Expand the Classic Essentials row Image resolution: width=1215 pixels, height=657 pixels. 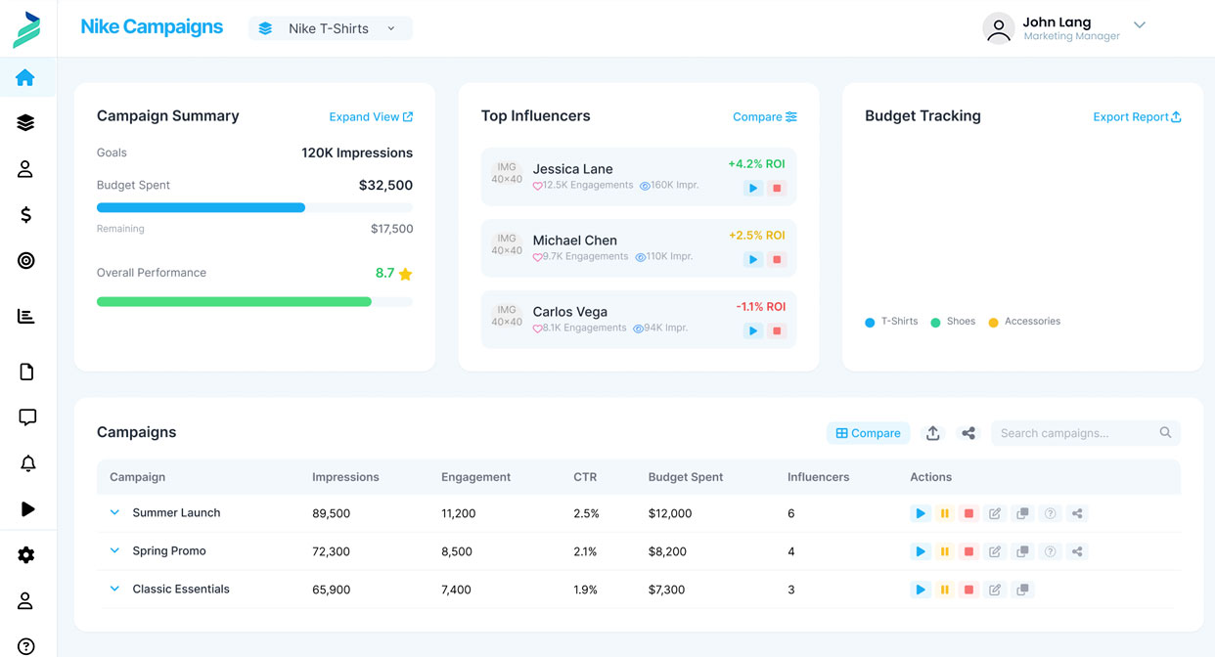114,589
